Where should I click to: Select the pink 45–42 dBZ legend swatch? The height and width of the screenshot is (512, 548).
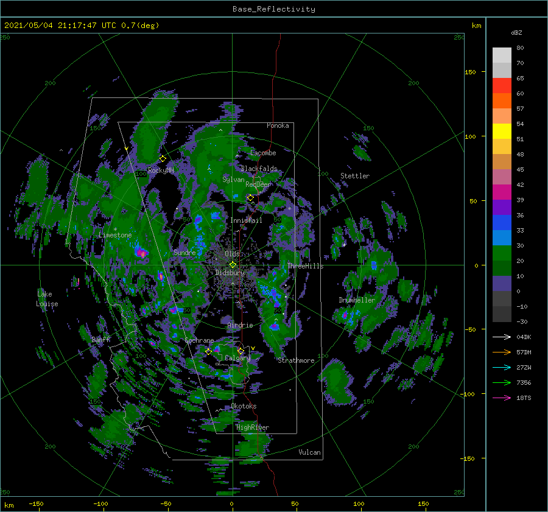click(502, 177)
